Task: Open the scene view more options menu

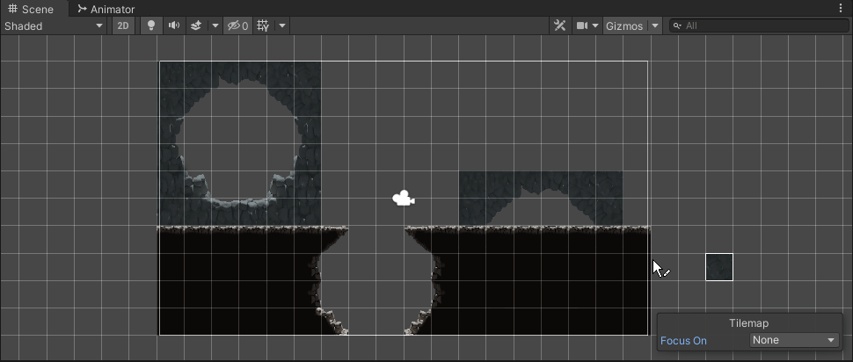Action: click(842, 8)
